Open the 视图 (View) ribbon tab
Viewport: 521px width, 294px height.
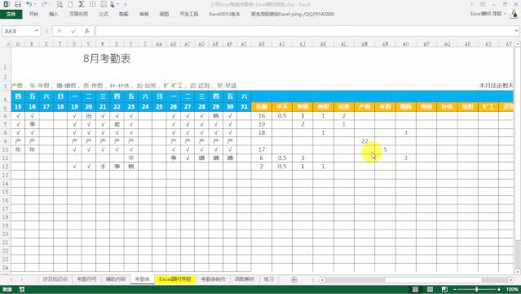(x=164, y=14)
